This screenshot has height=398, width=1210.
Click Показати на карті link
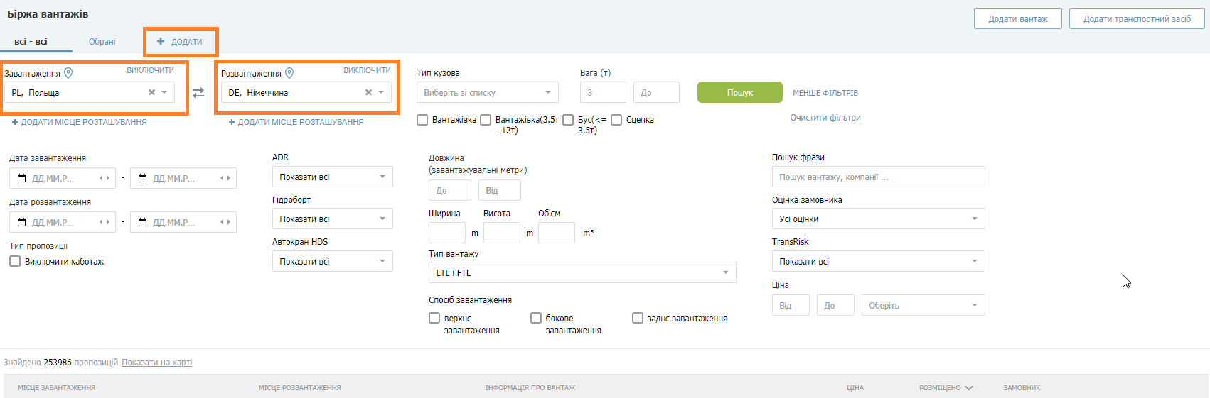[x=156, y=363]
